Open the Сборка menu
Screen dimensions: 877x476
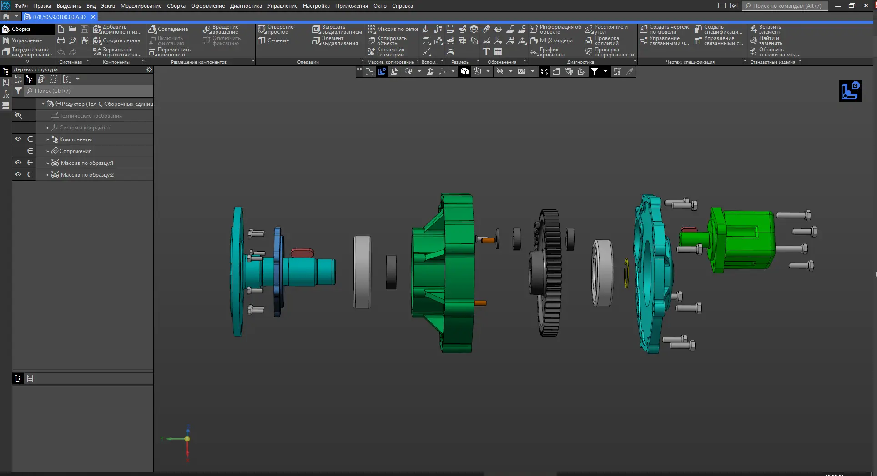[x=176, y=6]
